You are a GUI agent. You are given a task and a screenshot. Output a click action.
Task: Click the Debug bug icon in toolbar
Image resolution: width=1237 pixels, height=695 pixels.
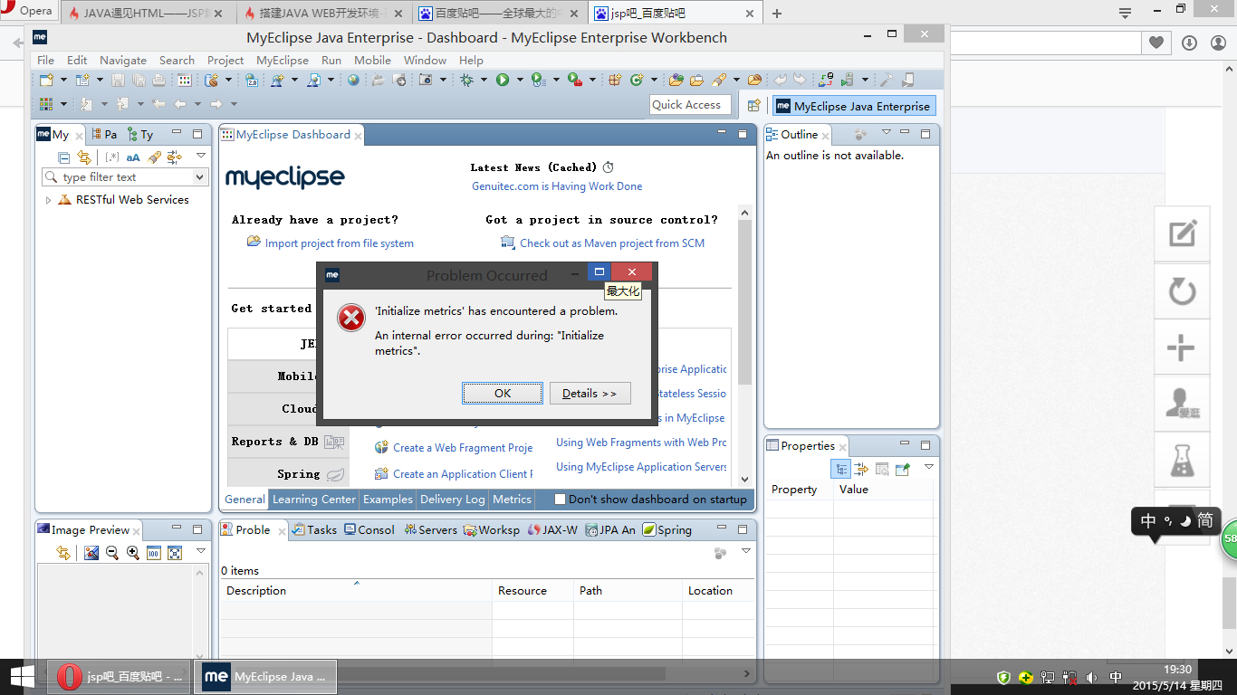pyautogui.click(x=466, y=81)
